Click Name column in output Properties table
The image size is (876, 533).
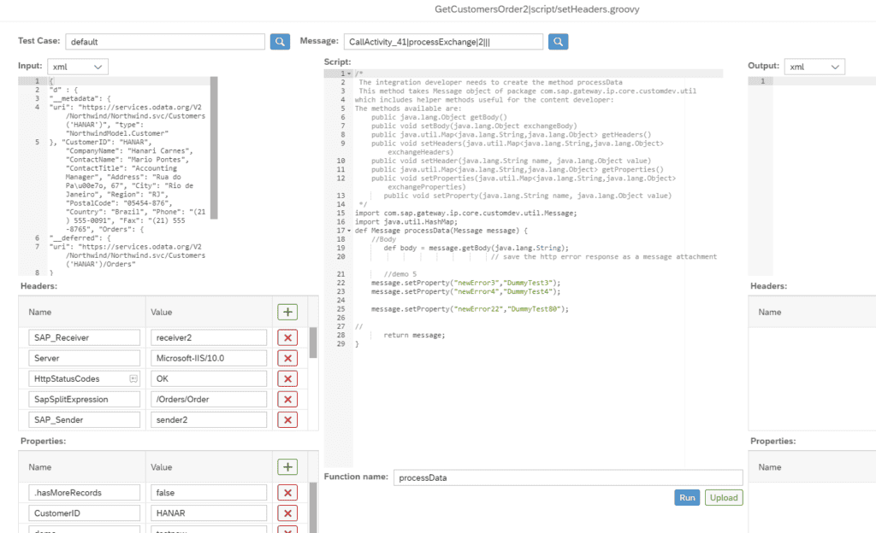click(770, 467)
